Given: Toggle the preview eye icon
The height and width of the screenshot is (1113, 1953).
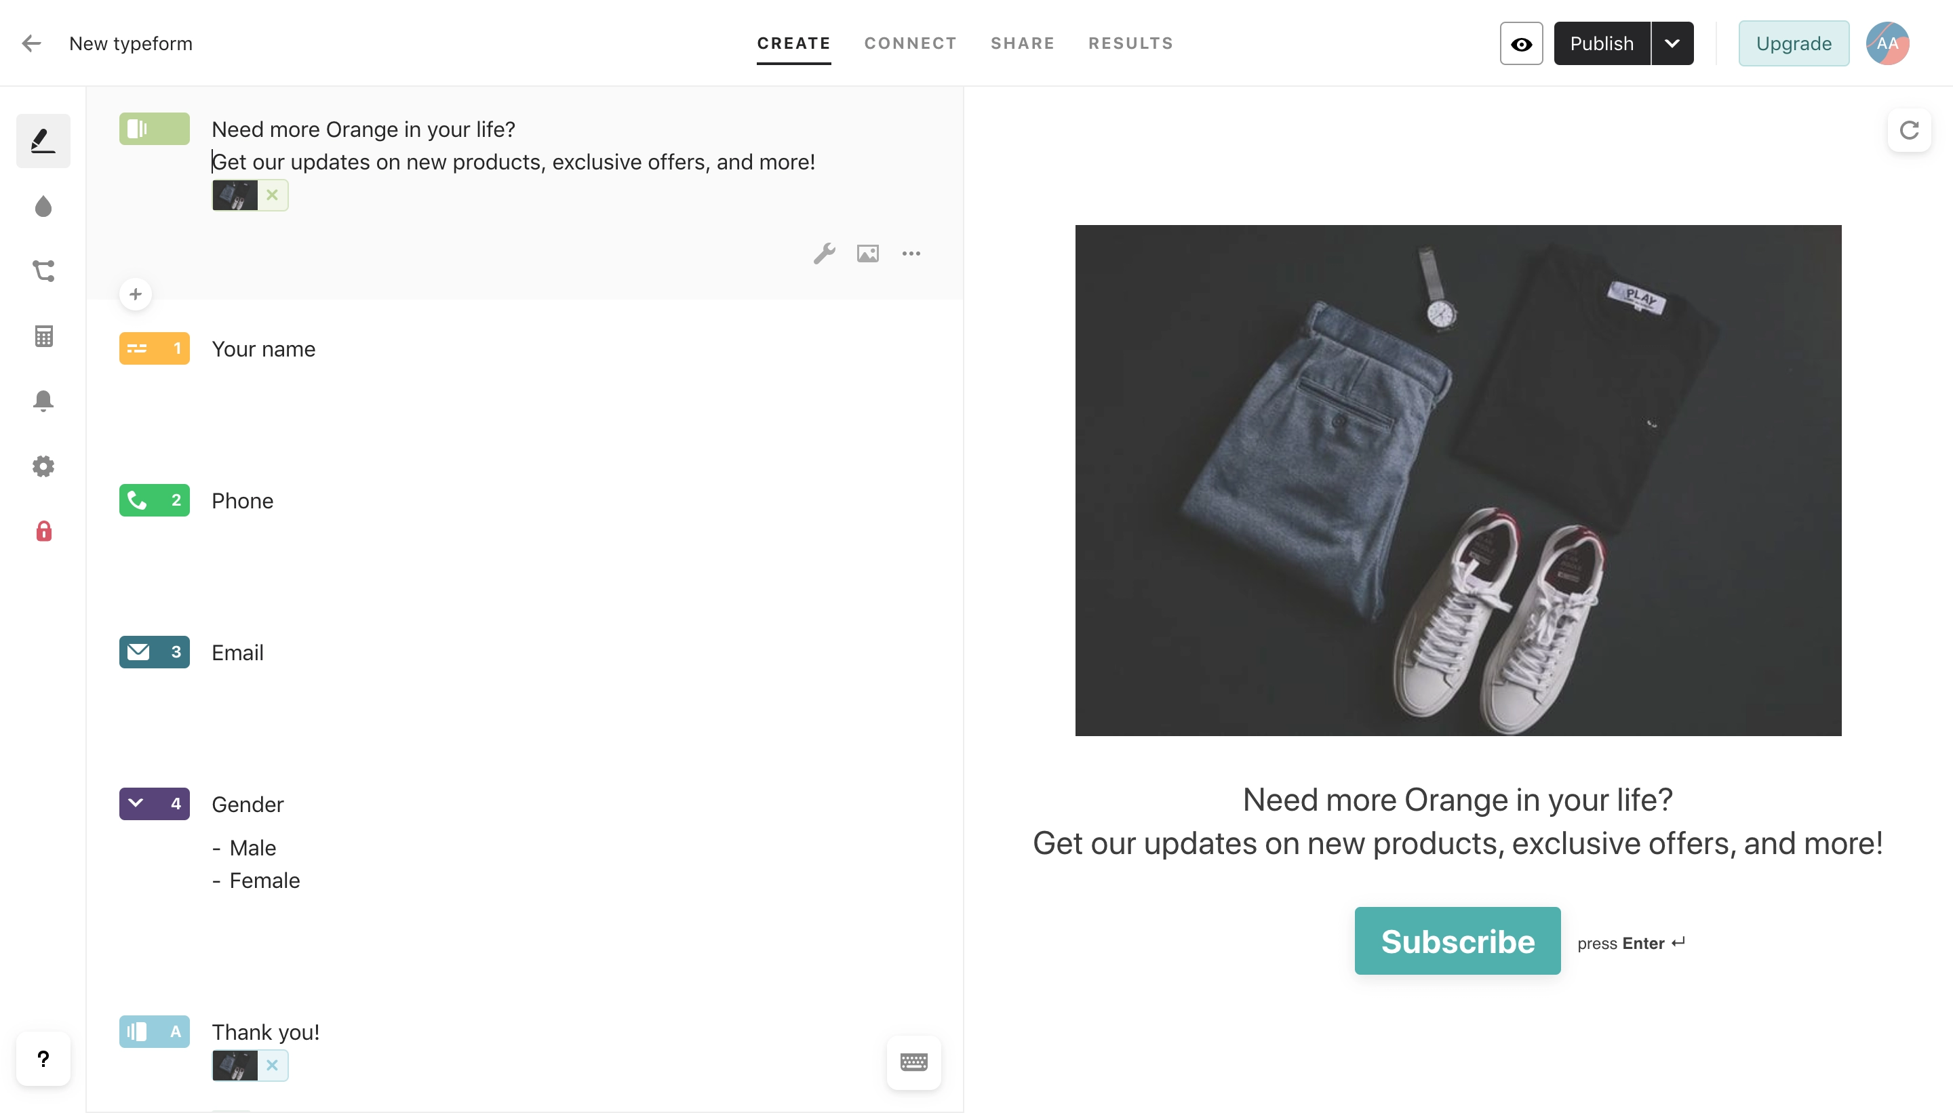Looking at the screenshot, I should point(1521,43).
